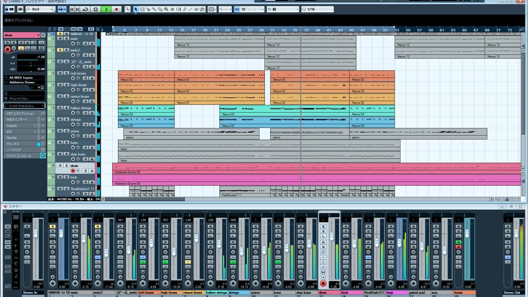Toggle solo on melo mixer channel
This screenshot has width=528, height=297.
75,231
